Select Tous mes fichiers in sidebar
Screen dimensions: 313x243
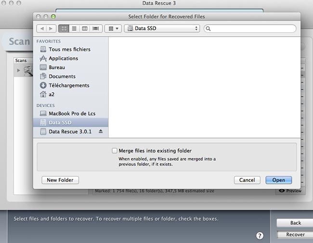click(71, 49)
